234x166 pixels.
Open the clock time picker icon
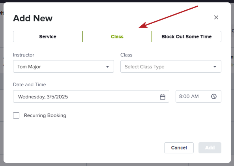point(214,96)
